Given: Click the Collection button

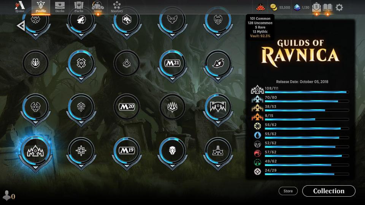Looking at the screenshot, I should pyautogui.click(x=328, y=191).
